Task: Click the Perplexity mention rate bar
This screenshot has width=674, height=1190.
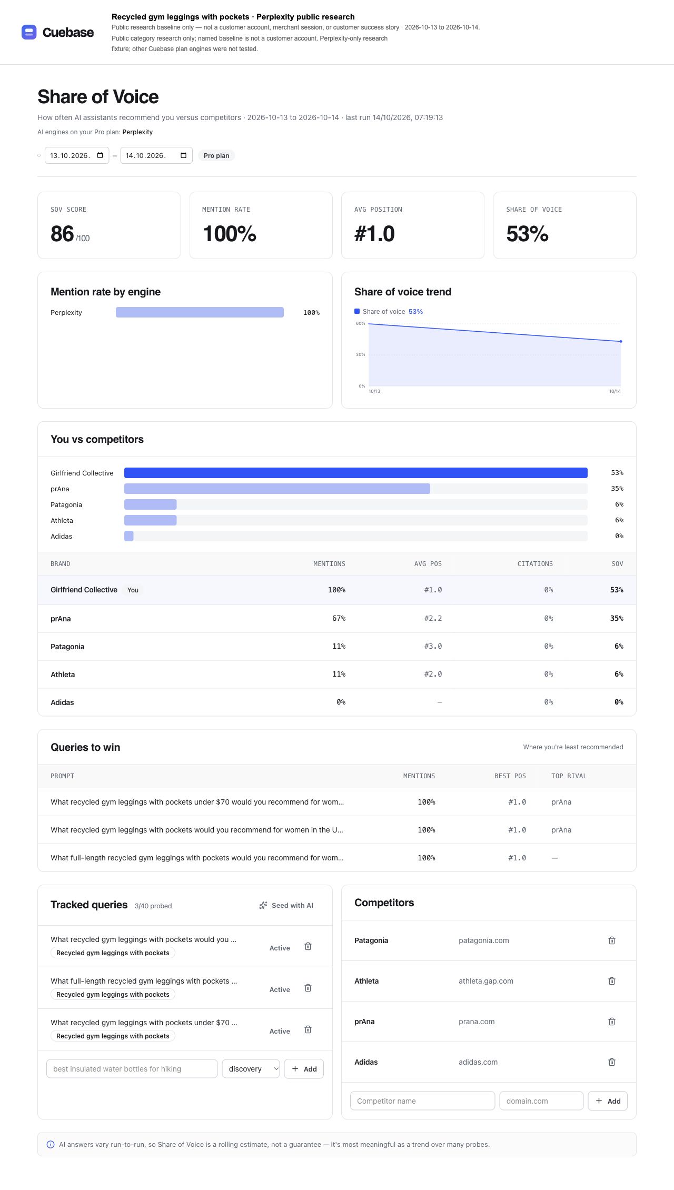Action: click(200, 312)
